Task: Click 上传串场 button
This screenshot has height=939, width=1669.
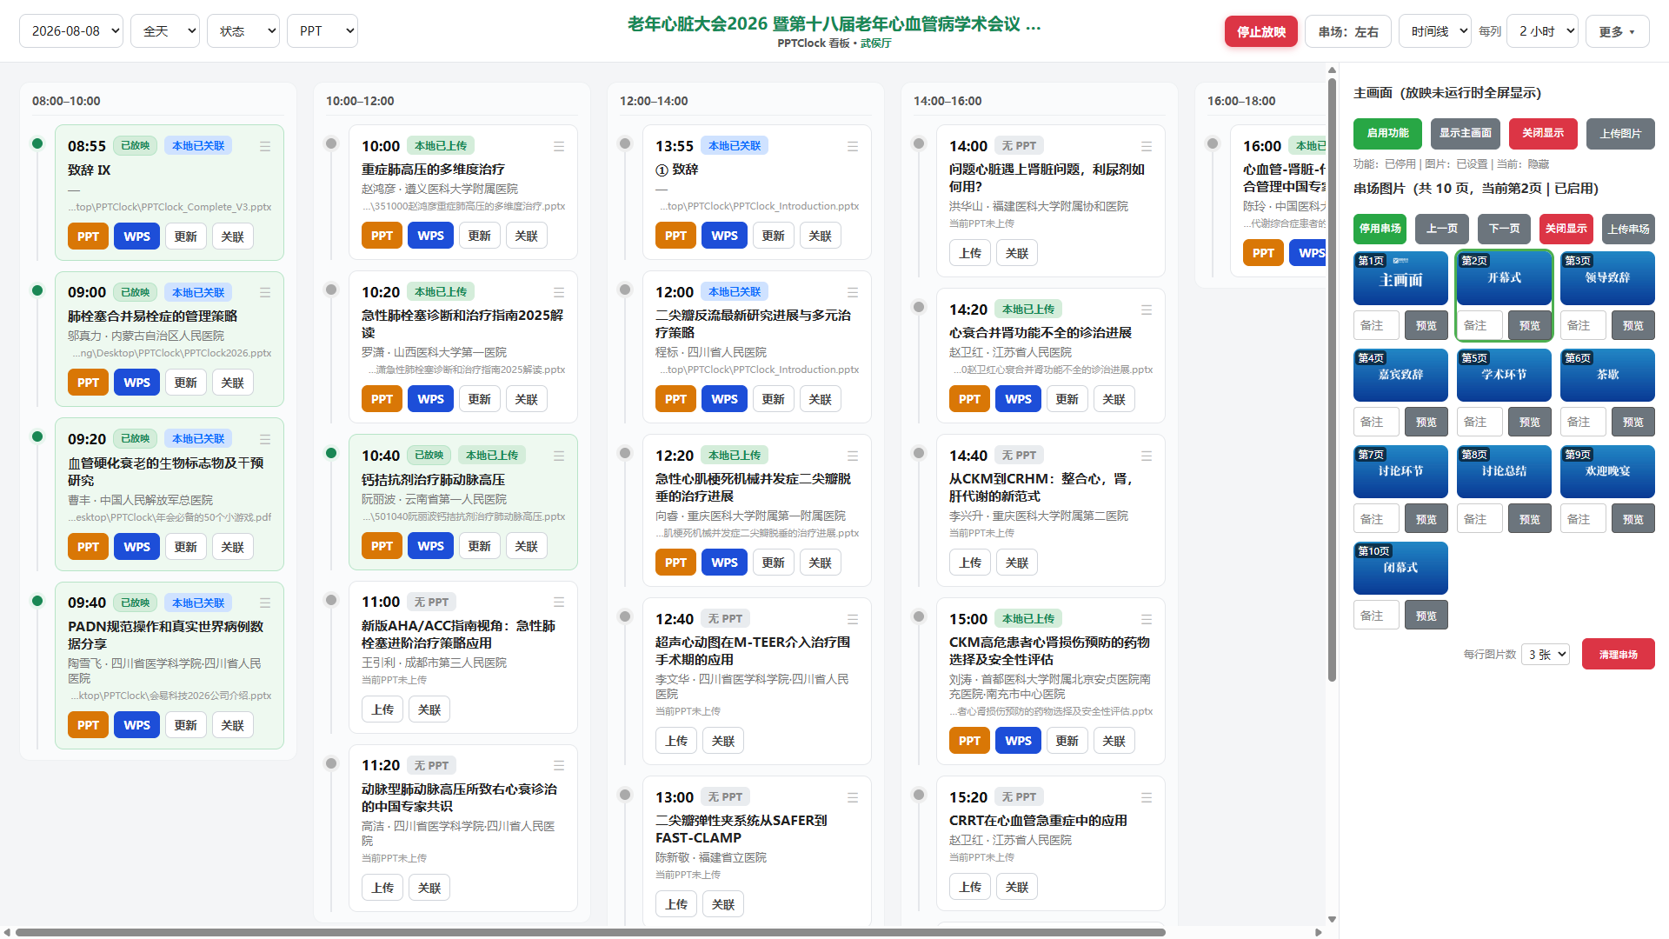Action: [1628, 230]
